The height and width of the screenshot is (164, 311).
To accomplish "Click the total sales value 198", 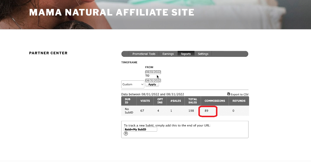I will pos(191,111).
